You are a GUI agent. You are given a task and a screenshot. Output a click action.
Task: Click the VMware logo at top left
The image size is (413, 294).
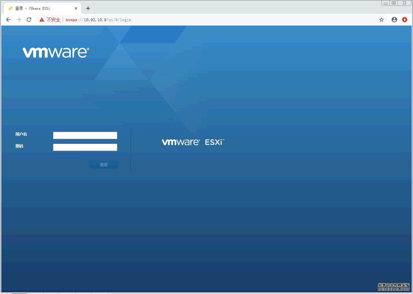[x=55, y=51]
